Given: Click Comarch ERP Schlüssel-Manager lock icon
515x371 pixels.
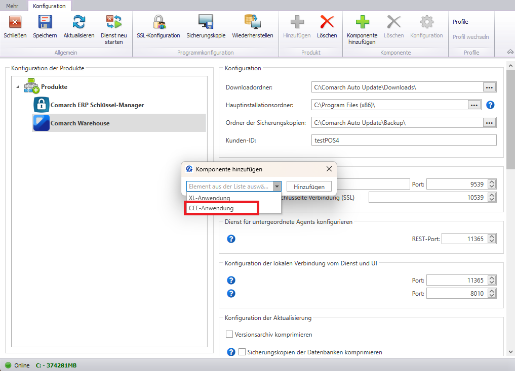Looking at the screenshot, I should 42,105.
